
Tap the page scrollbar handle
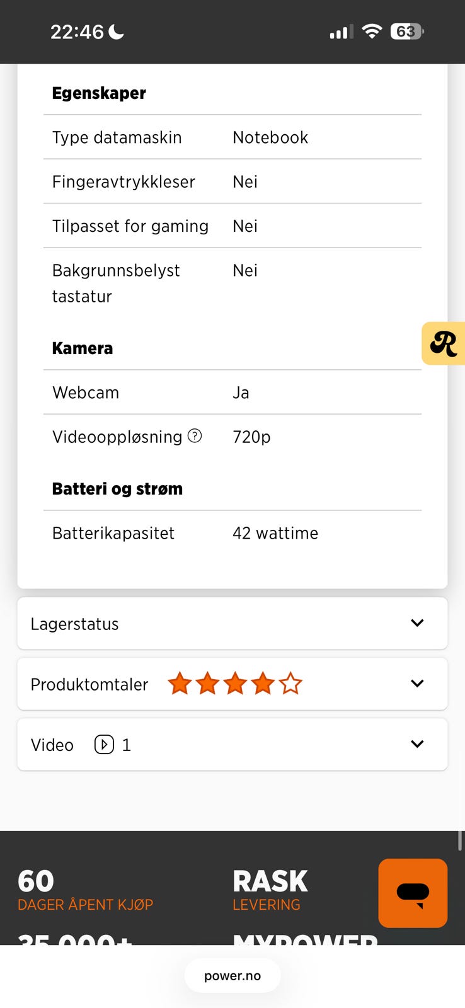point(460,841)
